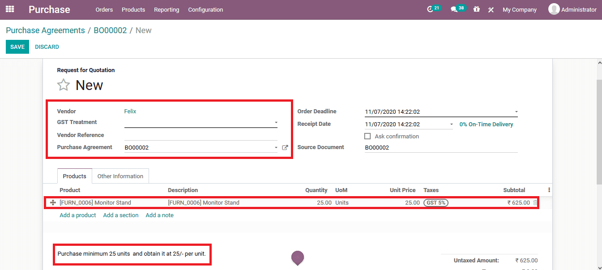Click 0% On-Time Delivery link
Screen dimensions: 602x270
click(x=487, y=124)
